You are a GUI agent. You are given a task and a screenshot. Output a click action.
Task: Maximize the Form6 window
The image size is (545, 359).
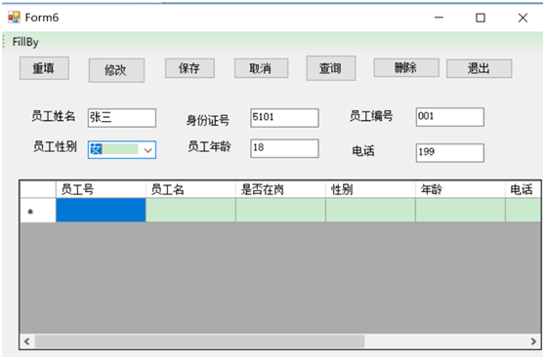pyautogui.click(x=481, y=18)
